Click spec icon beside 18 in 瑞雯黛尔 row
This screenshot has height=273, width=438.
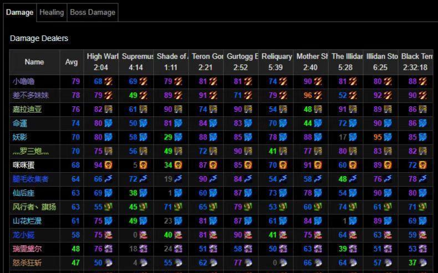143,249
